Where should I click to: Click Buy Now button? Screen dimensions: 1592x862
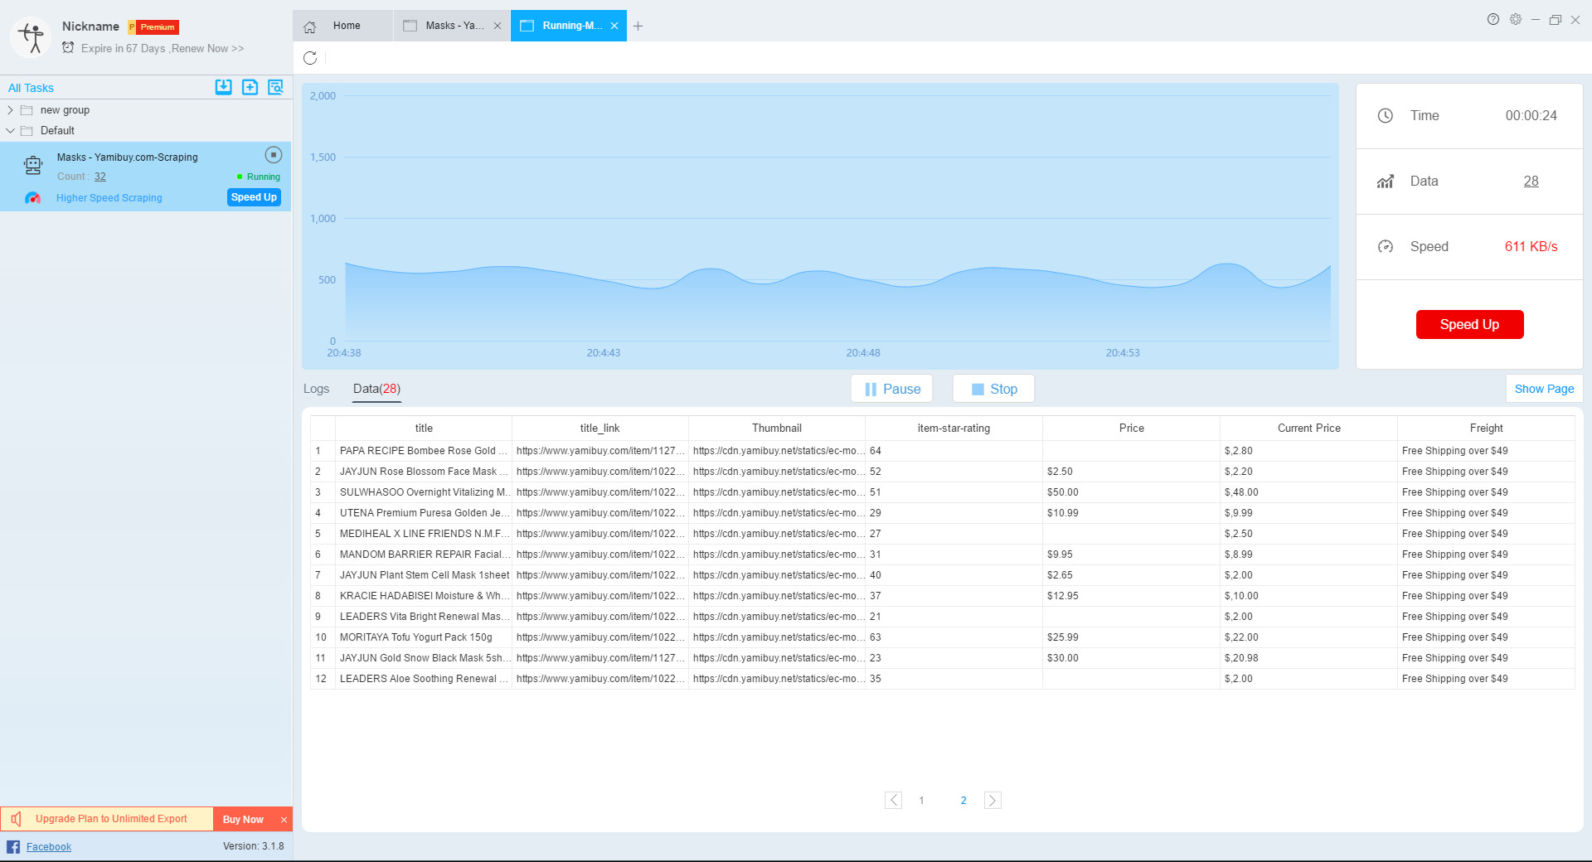click(x=243, y=820)
